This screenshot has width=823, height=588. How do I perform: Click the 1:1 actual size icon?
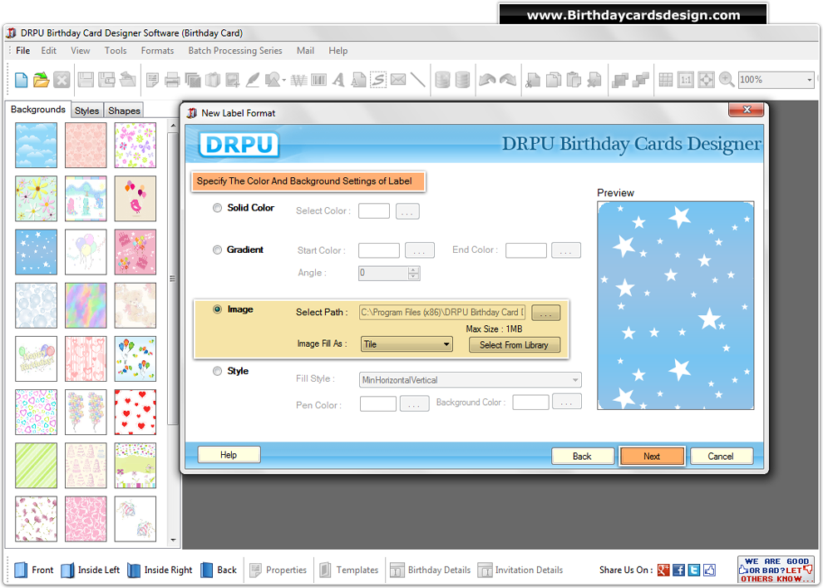click(x=686, y=80)
